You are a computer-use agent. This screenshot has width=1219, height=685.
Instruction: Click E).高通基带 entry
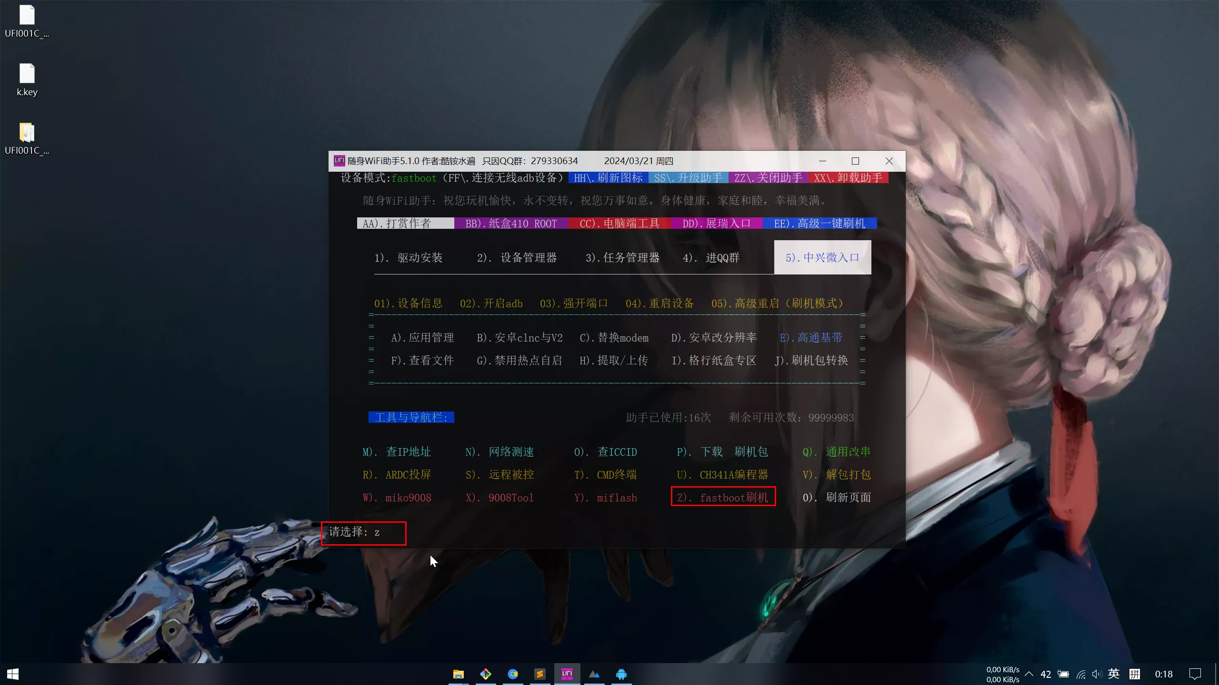(x=811, y=338)
